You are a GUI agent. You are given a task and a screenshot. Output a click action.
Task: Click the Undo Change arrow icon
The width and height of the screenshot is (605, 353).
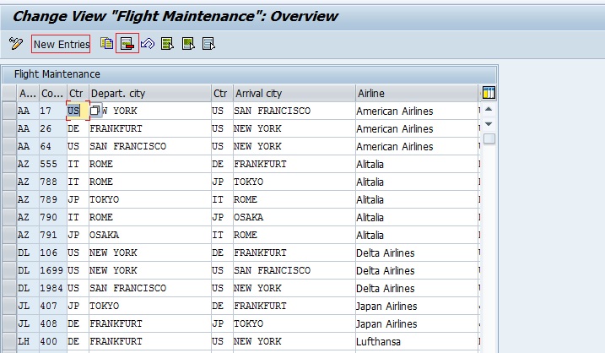(x=148, y=44)
